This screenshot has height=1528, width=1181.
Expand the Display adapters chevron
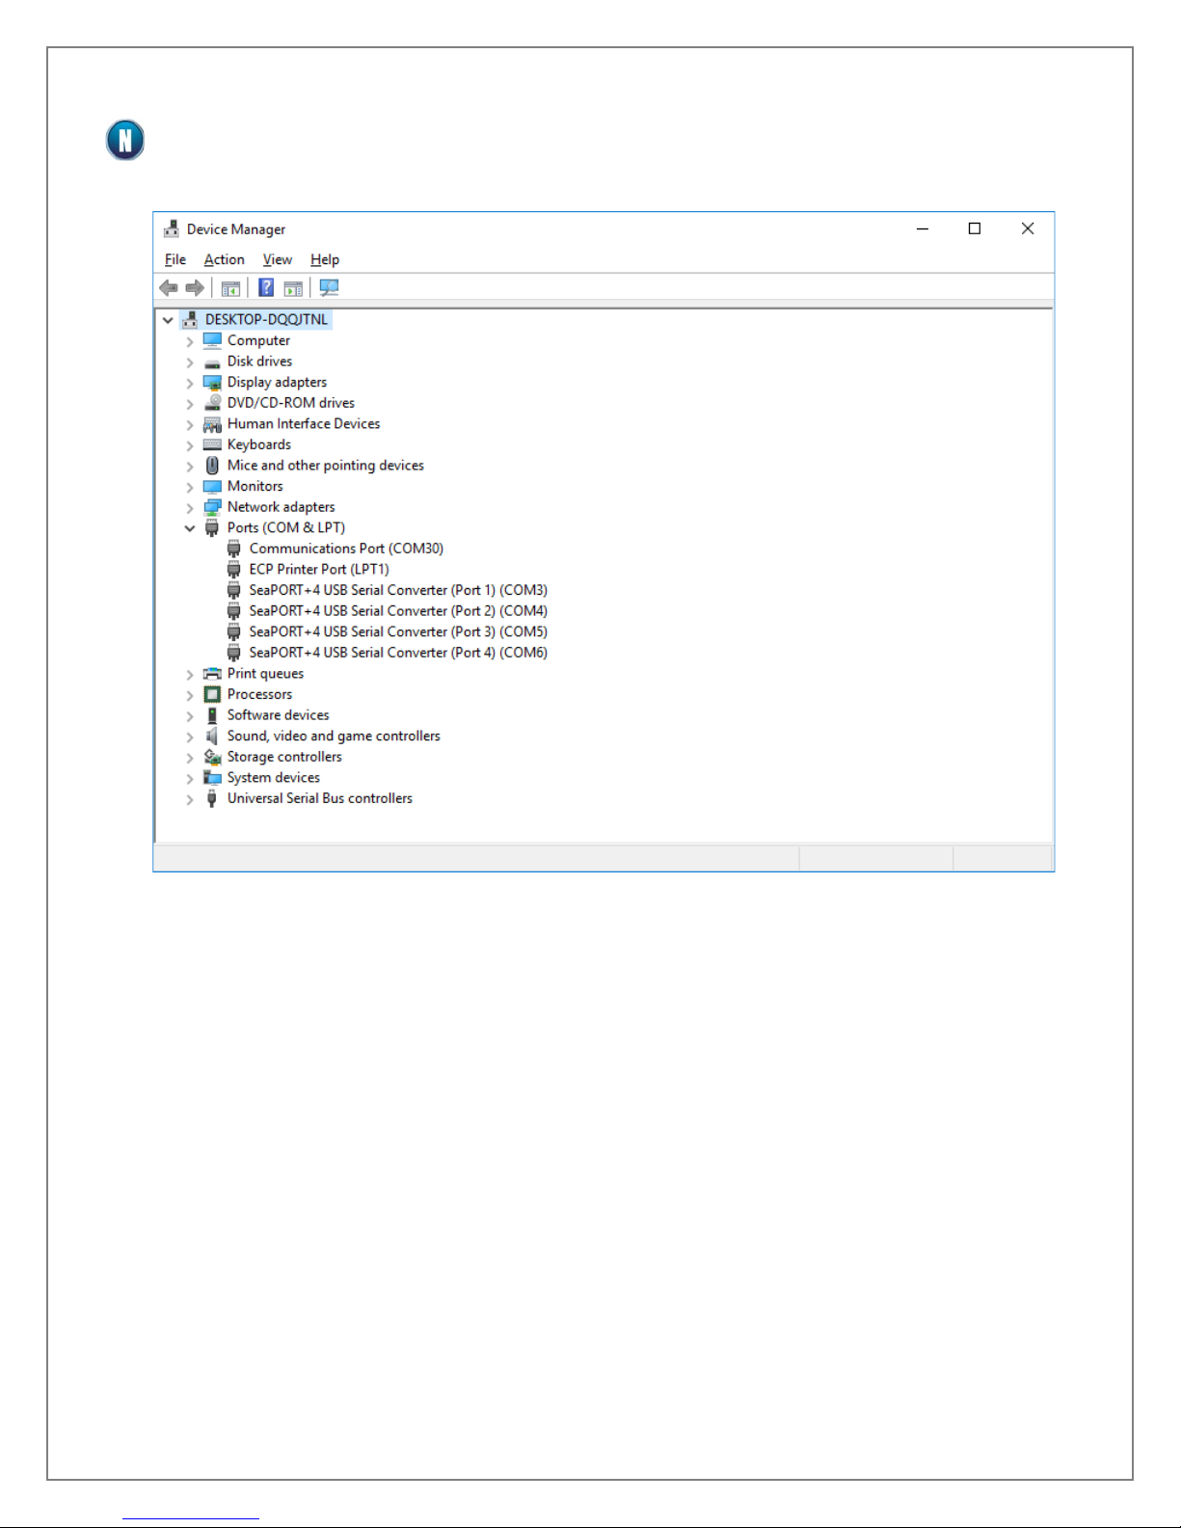point(190,383)
